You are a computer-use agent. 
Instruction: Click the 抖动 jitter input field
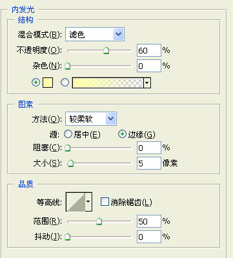click(x=149, y=237)
